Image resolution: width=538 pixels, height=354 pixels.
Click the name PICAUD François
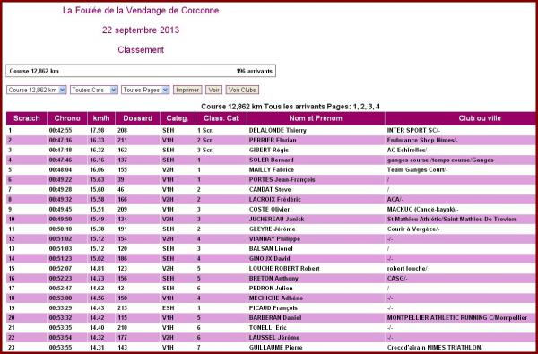tap(273, 308)
